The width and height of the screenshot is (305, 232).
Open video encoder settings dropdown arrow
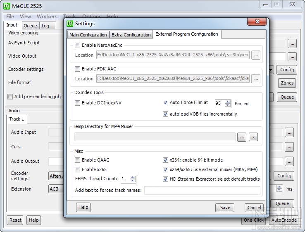pos(271,70)
